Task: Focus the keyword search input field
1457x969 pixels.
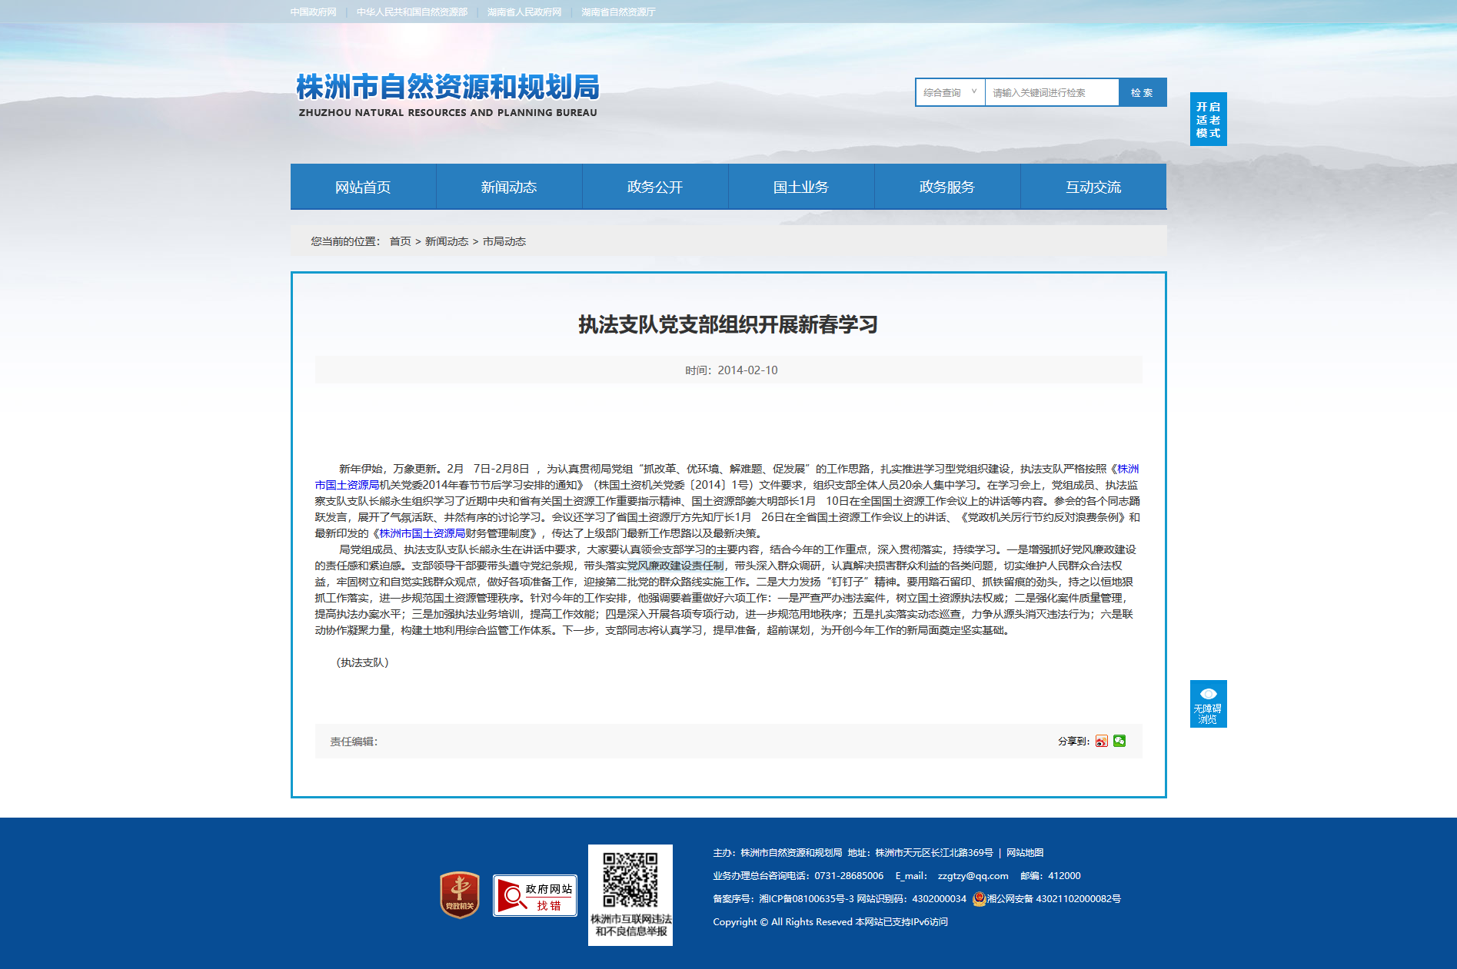Action: click(x=1052, y=92)
